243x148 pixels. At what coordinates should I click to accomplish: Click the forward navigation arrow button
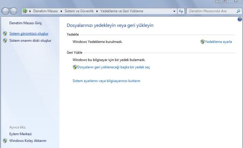[x=14, y=11]
